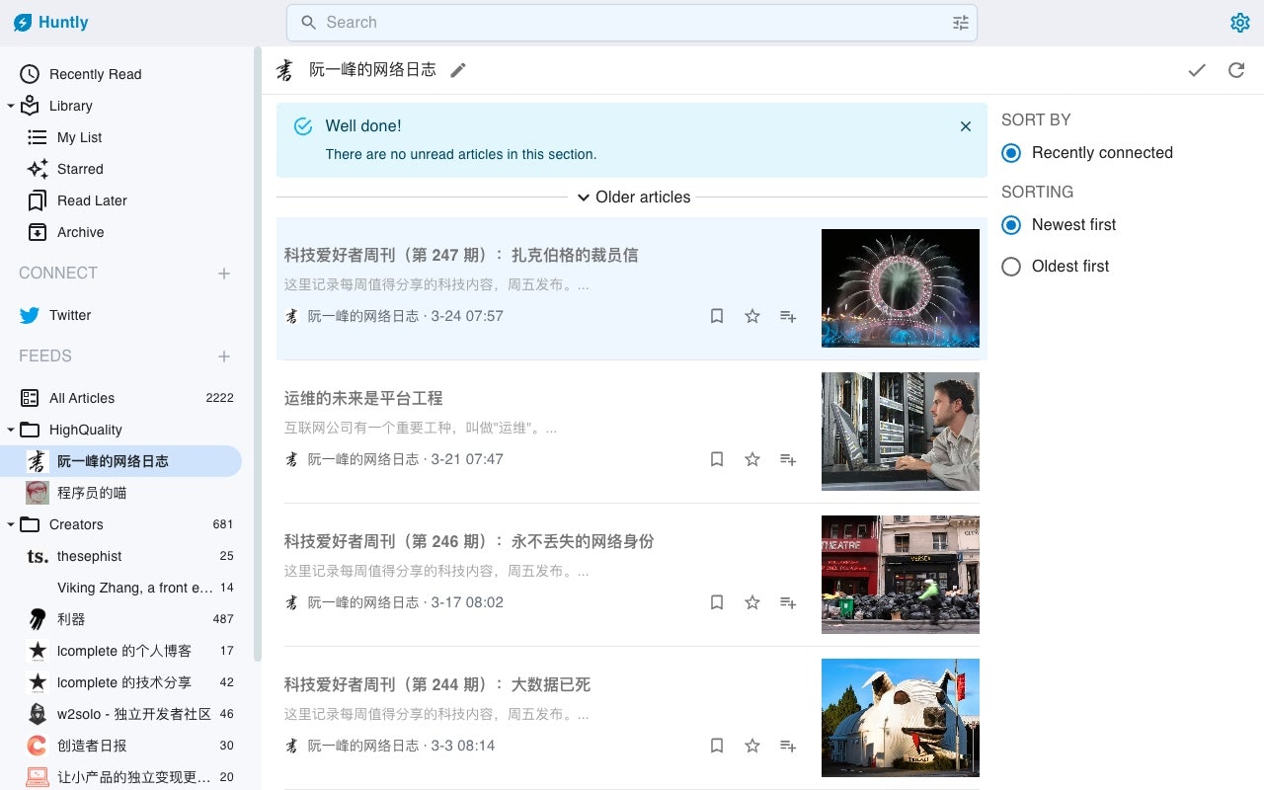Edit the feed name with the pencil icon
Image resolution: width=1264 pixels, height=790 pixels.
[457, 70]
